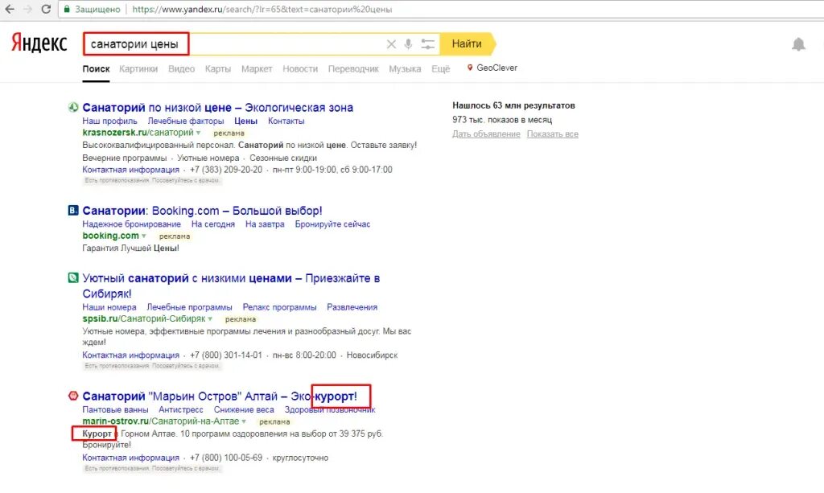This screenshot has width=824, height=493.
Task: Open 'Санаторий по низкой цене – Экологическая зона'
Action: click(217, 108)
